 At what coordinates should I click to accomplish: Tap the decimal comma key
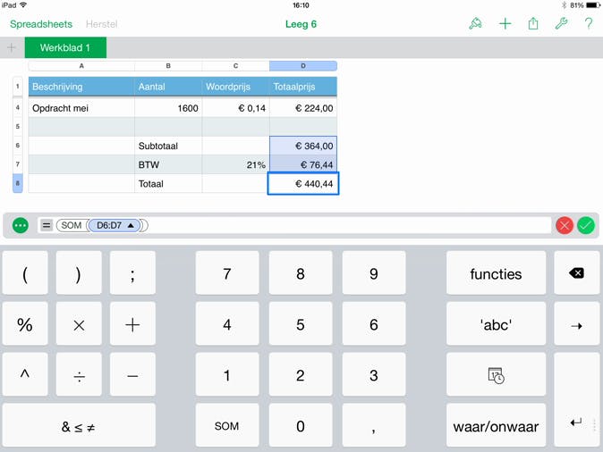pyautogui.click(x=373, y=425)
